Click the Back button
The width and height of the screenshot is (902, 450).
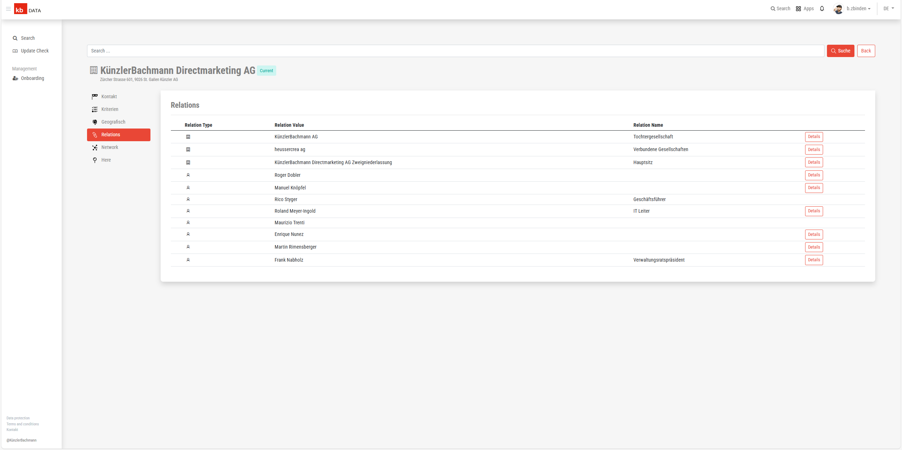click(x=866, y=51)
